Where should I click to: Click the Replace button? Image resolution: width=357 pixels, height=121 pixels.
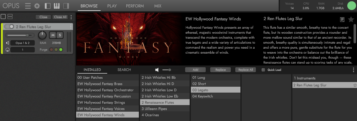[x=220, y=70]
